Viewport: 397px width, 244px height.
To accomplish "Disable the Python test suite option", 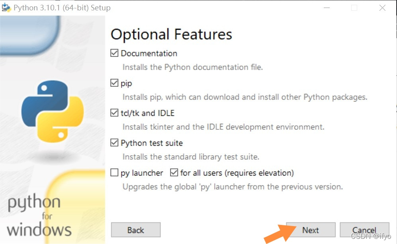I will click(113, 142).
